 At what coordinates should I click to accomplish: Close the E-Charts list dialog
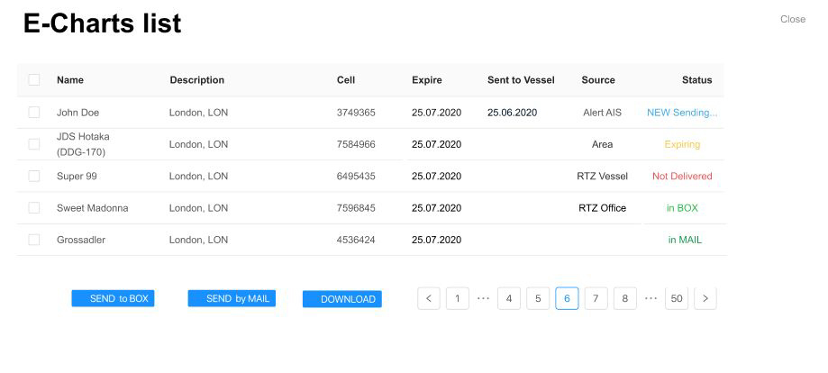[793, 19]
